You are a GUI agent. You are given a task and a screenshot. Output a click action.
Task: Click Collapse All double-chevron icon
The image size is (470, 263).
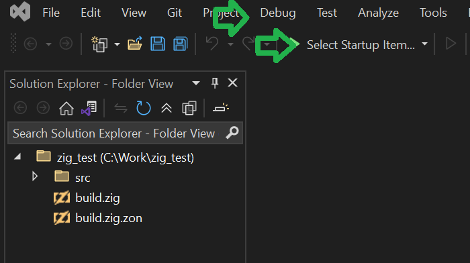point(167,108)
